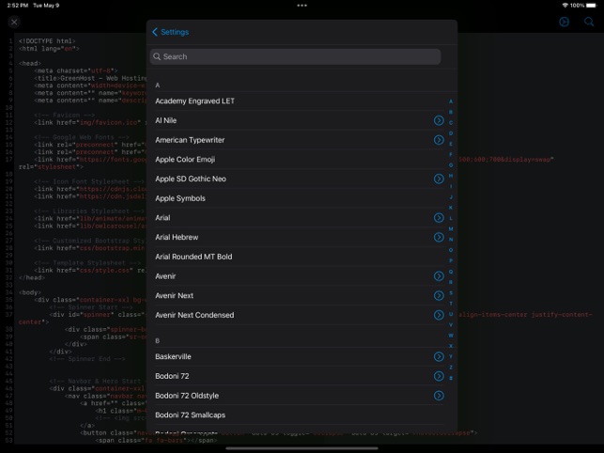Viewport: 604px width, 453px height.
Task: Jump to index letter M
Action: [x=451, y=229]
